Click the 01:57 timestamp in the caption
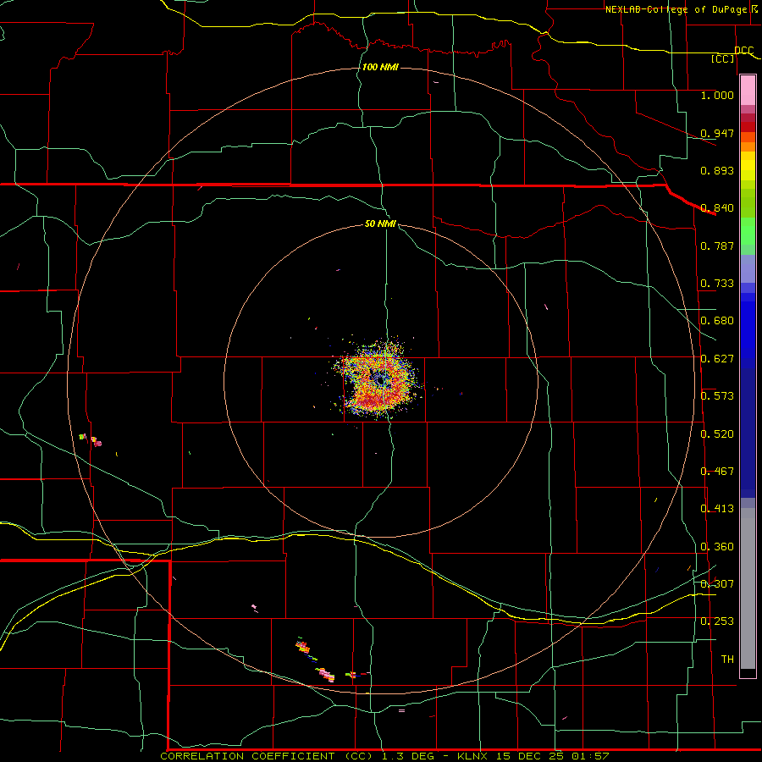 point(589,756)
